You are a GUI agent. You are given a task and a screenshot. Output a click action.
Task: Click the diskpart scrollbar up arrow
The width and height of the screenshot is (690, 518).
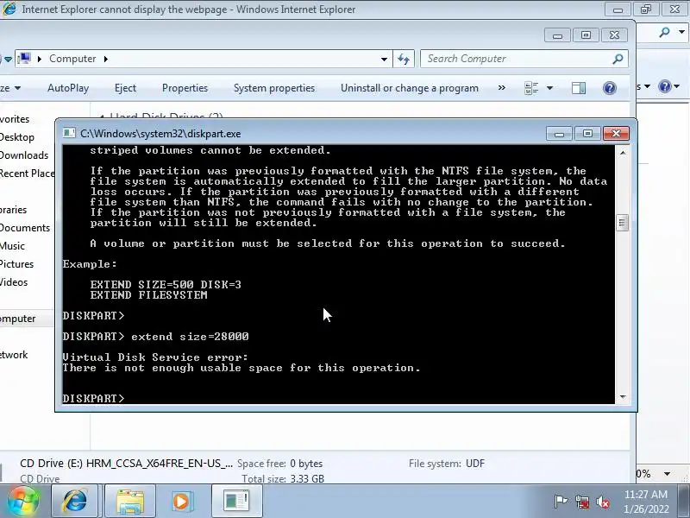[x=622, y=153]
